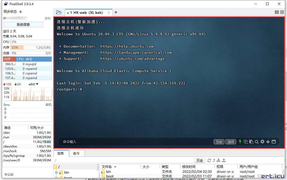Open the eth0 network interface dropdown
The width and height of the screenshot is (287, 180).
click(x=33, y=84)
